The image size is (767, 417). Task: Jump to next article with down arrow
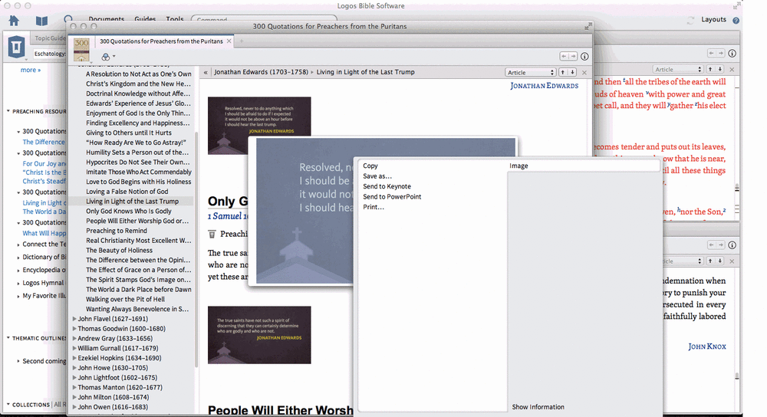click(572, 72)
